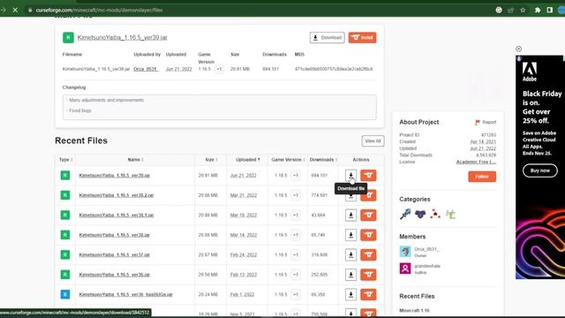Click orange install icon for ver38.2.jar row
This screenshot has width=565, height=318.
tap(368, 195)
